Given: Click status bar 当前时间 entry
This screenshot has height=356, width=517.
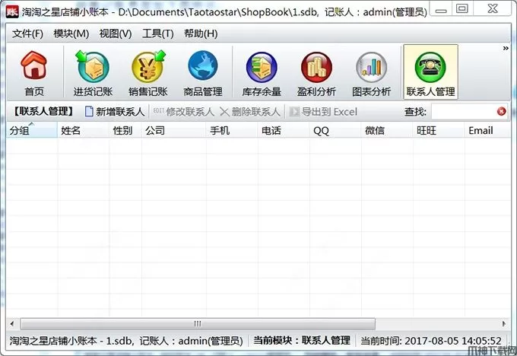Looking at the screenshot, I should [x=430, y=340].
